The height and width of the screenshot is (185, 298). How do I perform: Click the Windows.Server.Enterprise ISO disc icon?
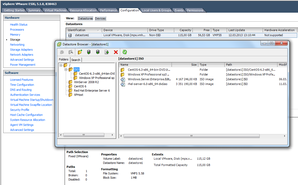[123, 79]
